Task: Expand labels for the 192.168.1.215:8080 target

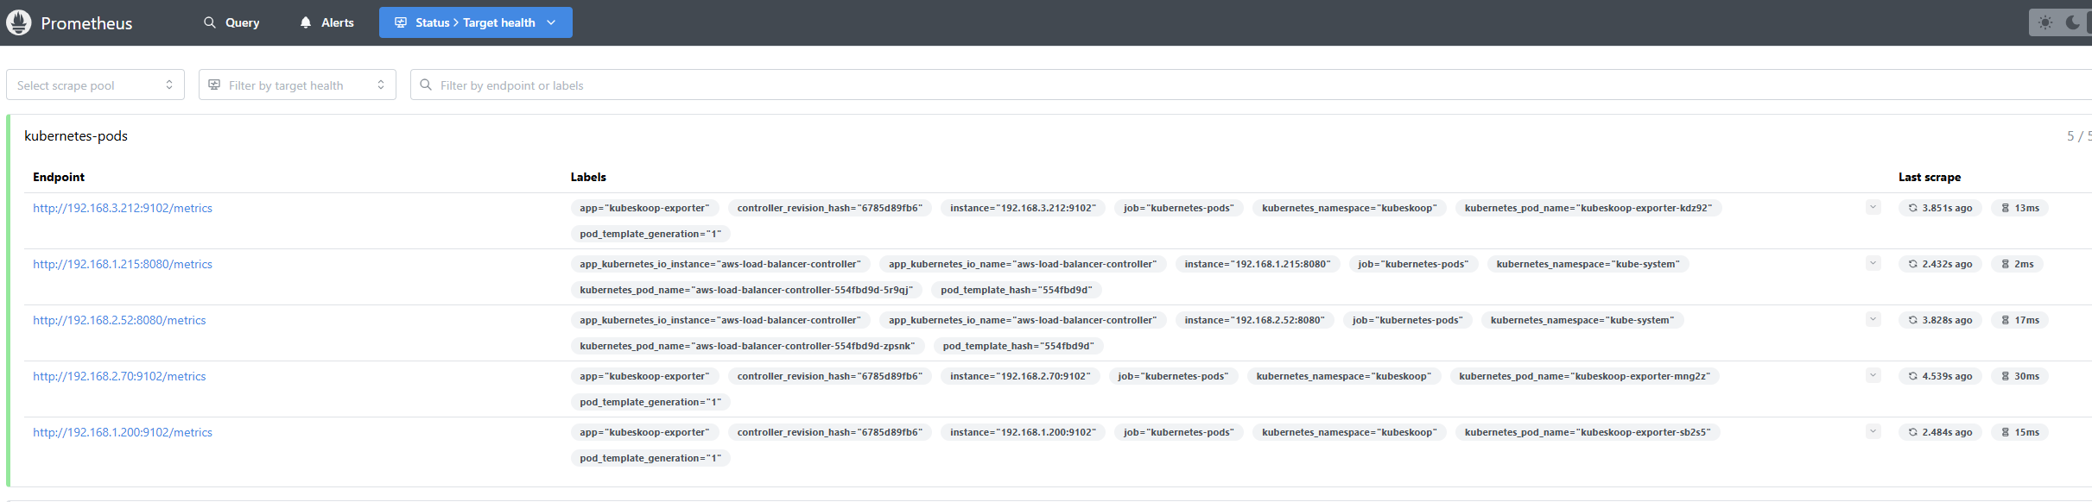Action: (1873, 263)
